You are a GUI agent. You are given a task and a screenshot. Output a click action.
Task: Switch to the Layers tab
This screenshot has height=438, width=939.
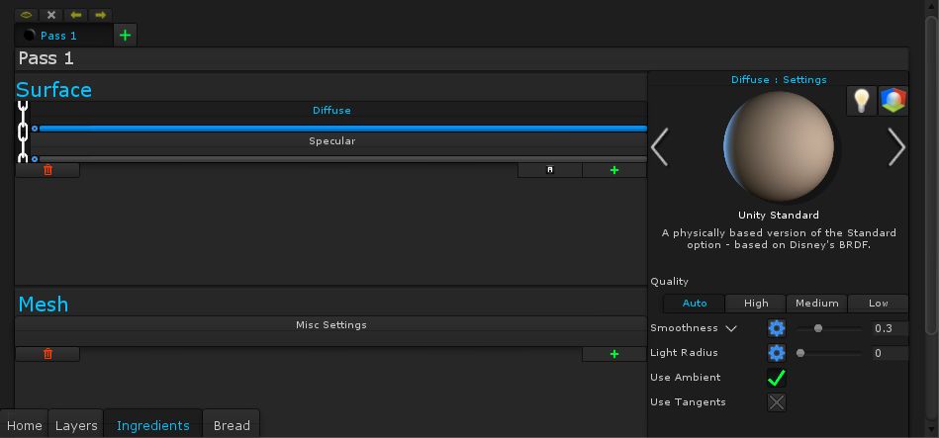tap(76, 425)
